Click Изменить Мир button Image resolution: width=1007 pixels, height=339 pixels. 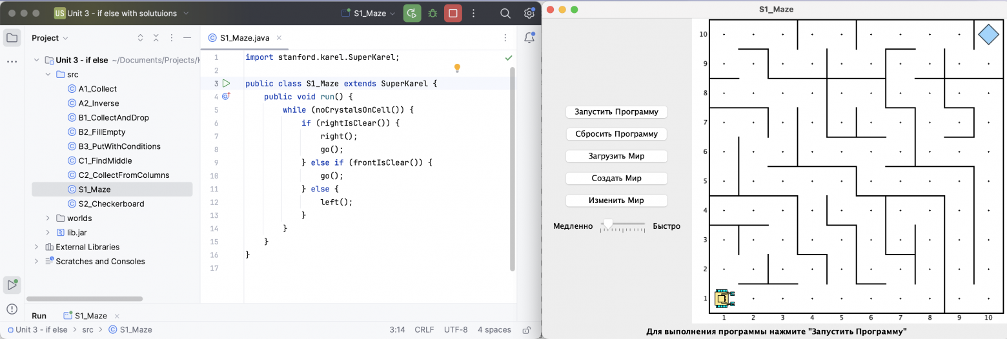(616, 200)
